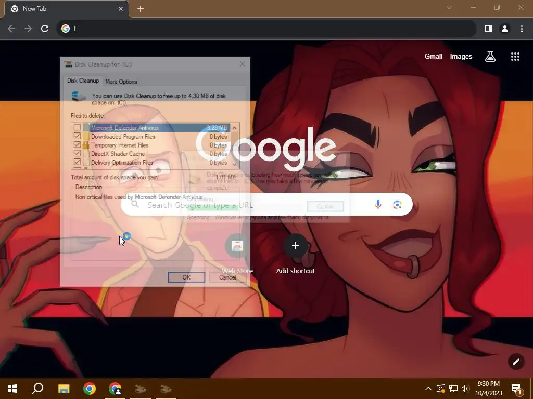Uncheck DirectX Shader Cache checkbox
The height and width of the screenshot is (399, 533).
pyautogui.click(x=77, y=153)
